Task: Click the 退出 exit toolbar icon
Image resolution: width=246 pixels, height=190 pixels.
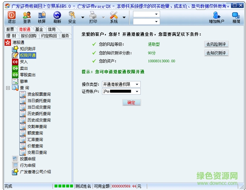Action: click(x=12, y=17)
